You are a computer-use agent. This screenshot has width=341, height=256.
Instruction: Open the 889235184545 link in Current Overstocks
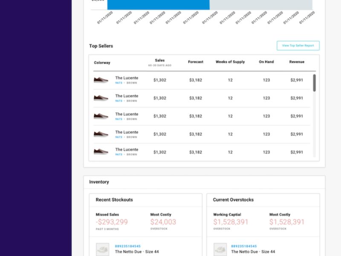tap(244, 246)
